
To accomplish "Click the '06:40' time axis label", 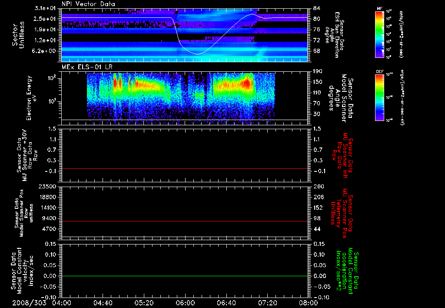I will [226, 303].
